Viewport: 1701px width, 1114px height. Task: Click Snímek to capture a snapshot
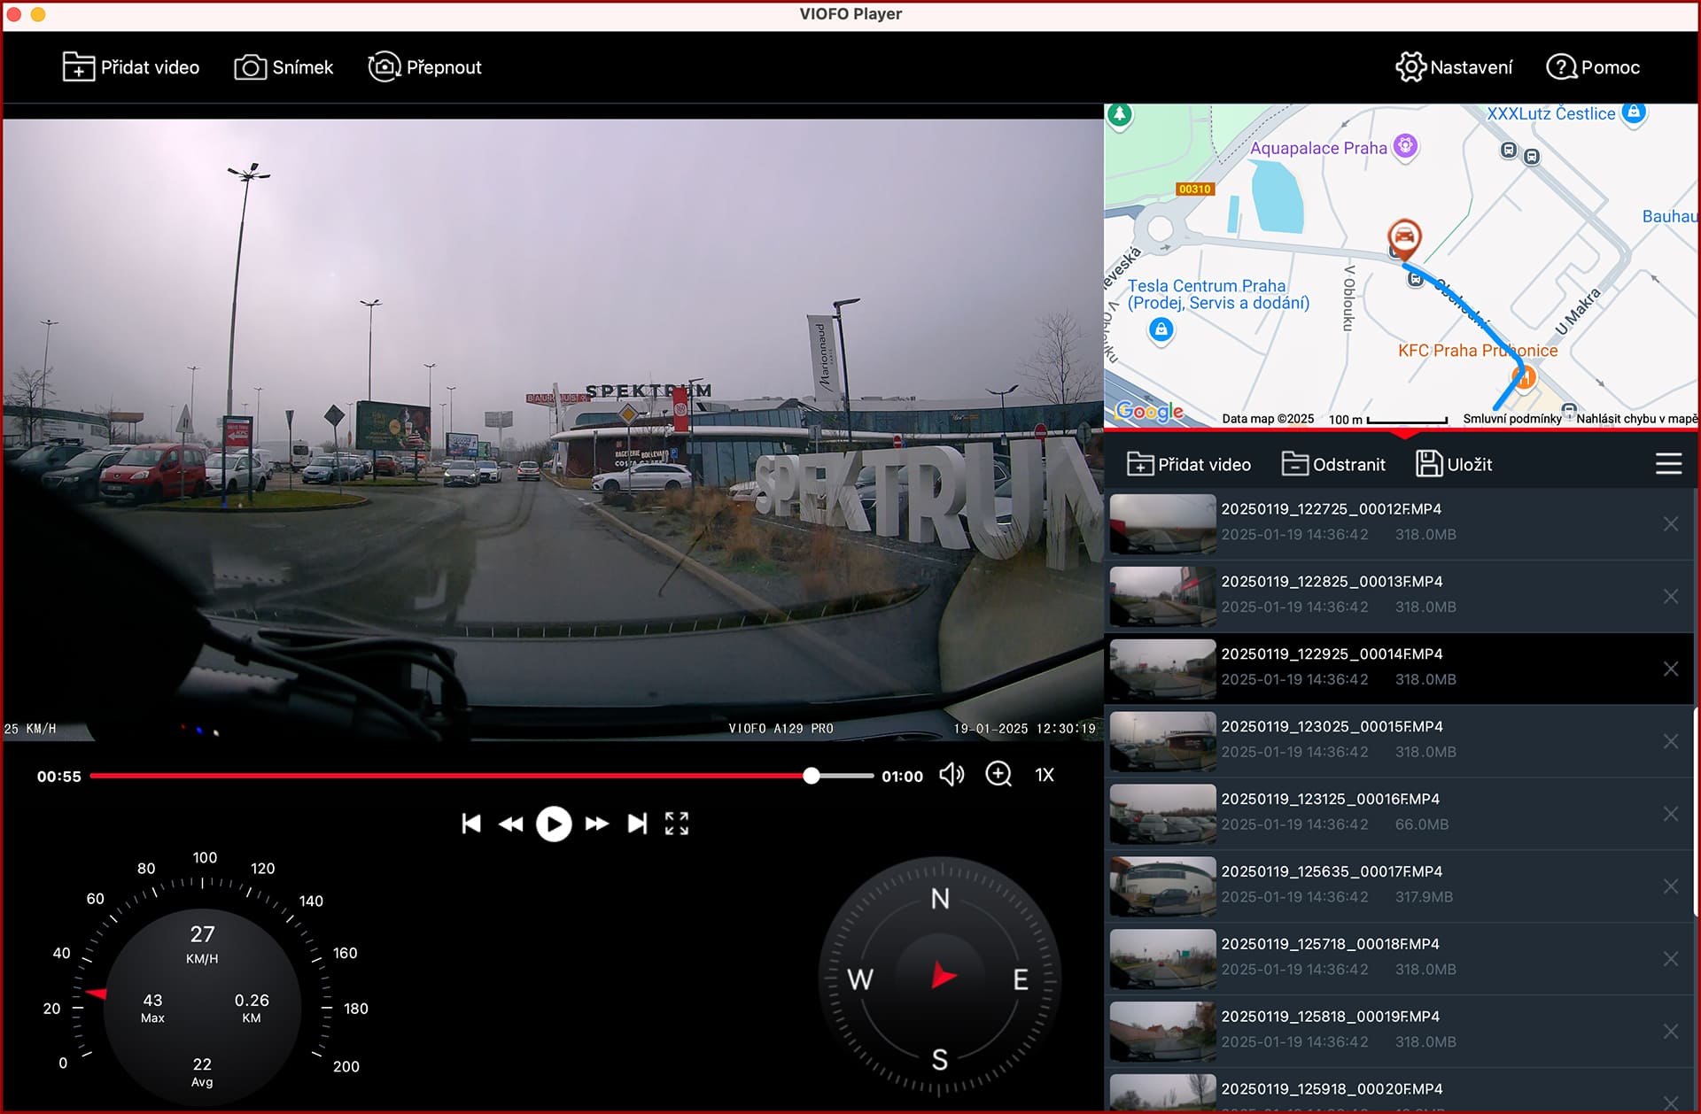pyautogui.click(x=283, y=67)
